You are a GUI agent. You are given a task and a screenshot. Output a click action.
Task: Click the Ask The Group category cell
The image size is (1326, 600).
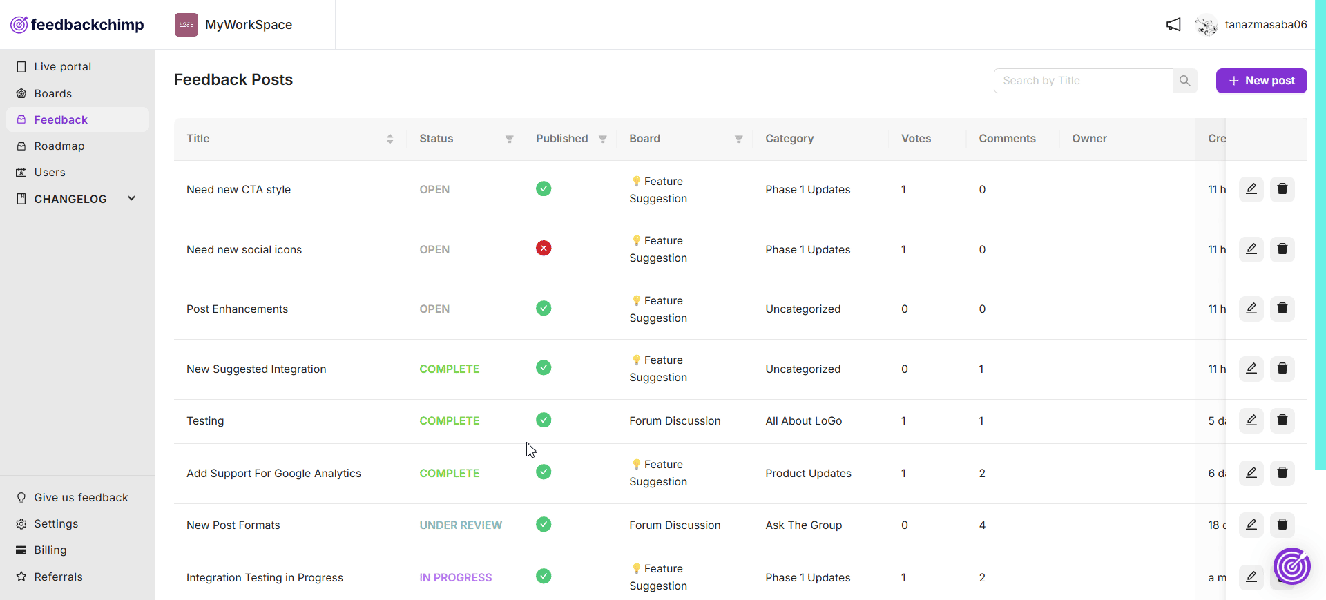click(803, 525)
